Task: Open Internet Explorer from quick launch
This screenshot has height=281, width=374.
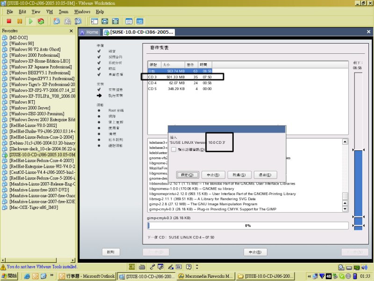Action: tap(27, 276)
